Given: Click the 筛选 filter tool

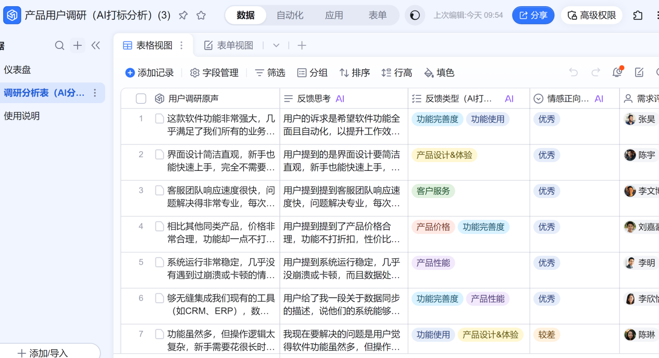Looking at the screenshot, I should (x=270, y=73).
